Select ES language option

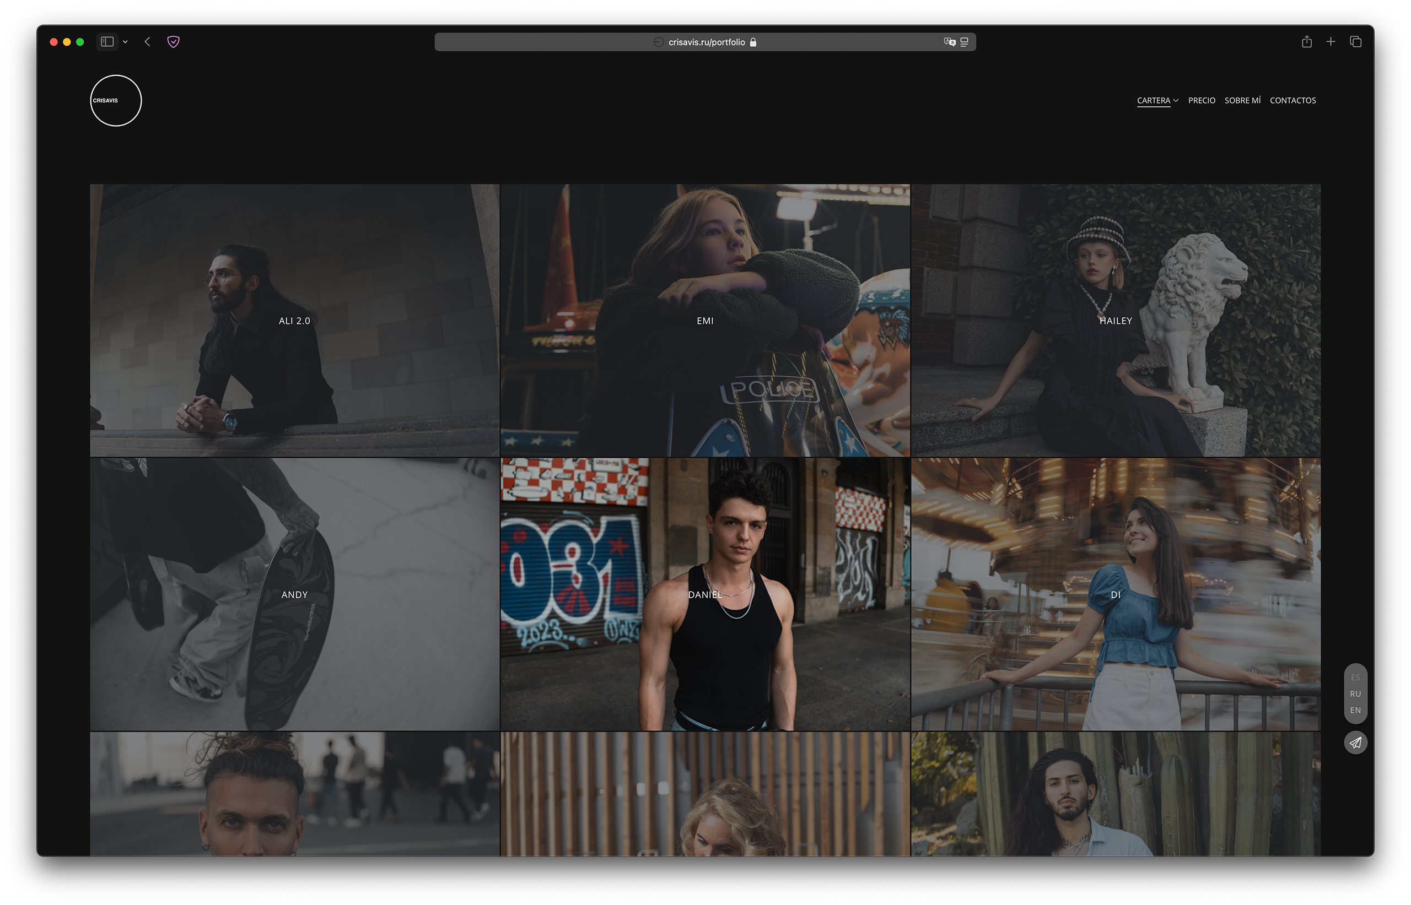click(x=1355, y=678)
